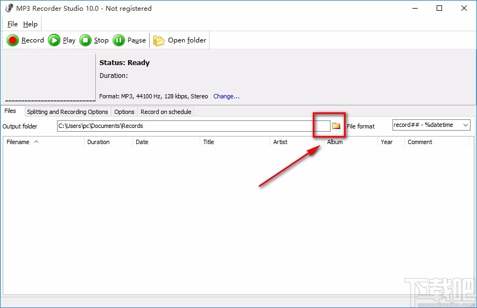Open the recordings folder via Open folder

pos(179,40)
